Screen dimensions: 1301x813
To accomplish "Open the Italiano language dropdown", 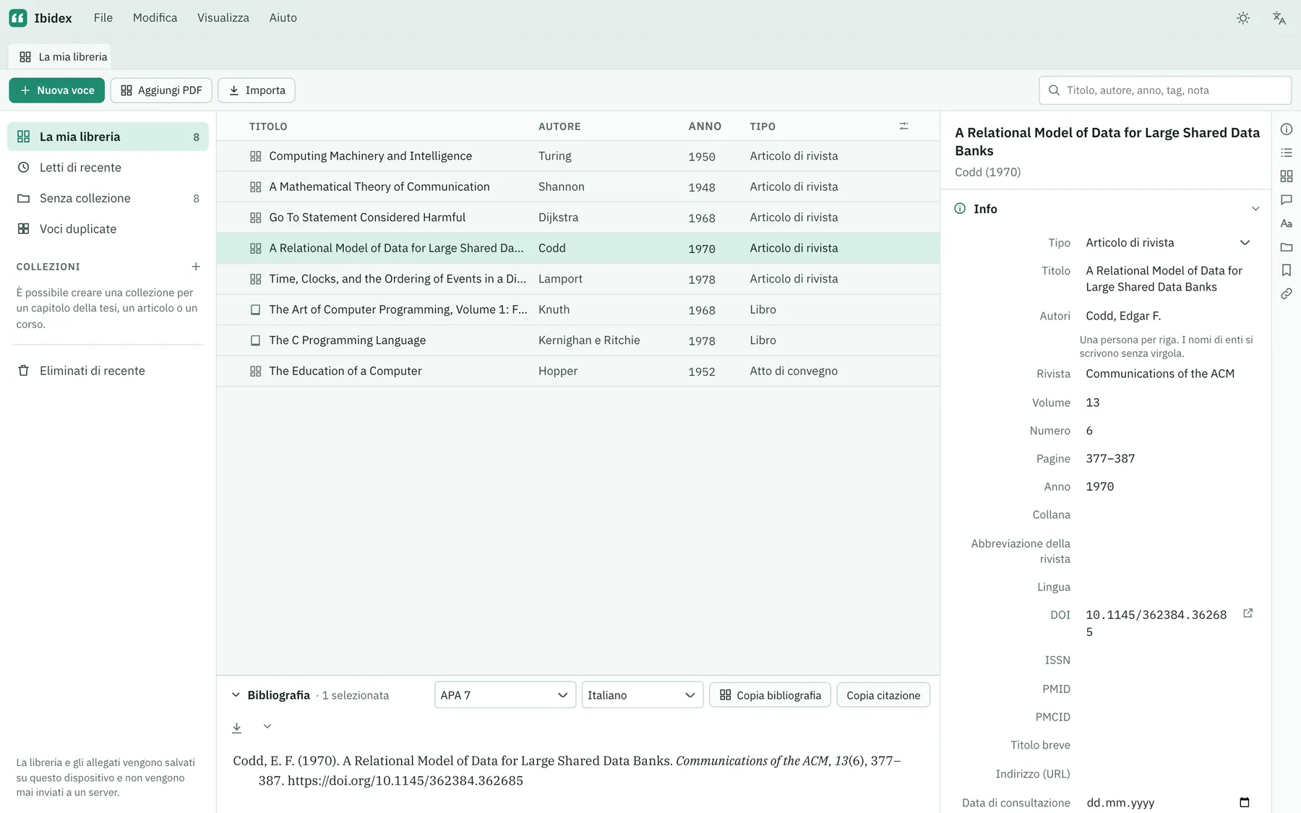I will click(643, 695).
